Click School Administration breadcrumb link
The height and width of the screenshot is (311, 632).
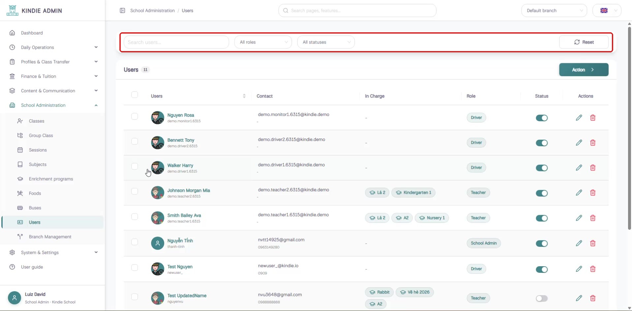[x=152, y=11]
